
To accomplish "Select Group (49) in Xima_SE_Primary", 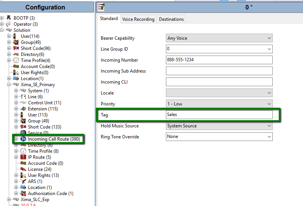I will coord(39,121).
